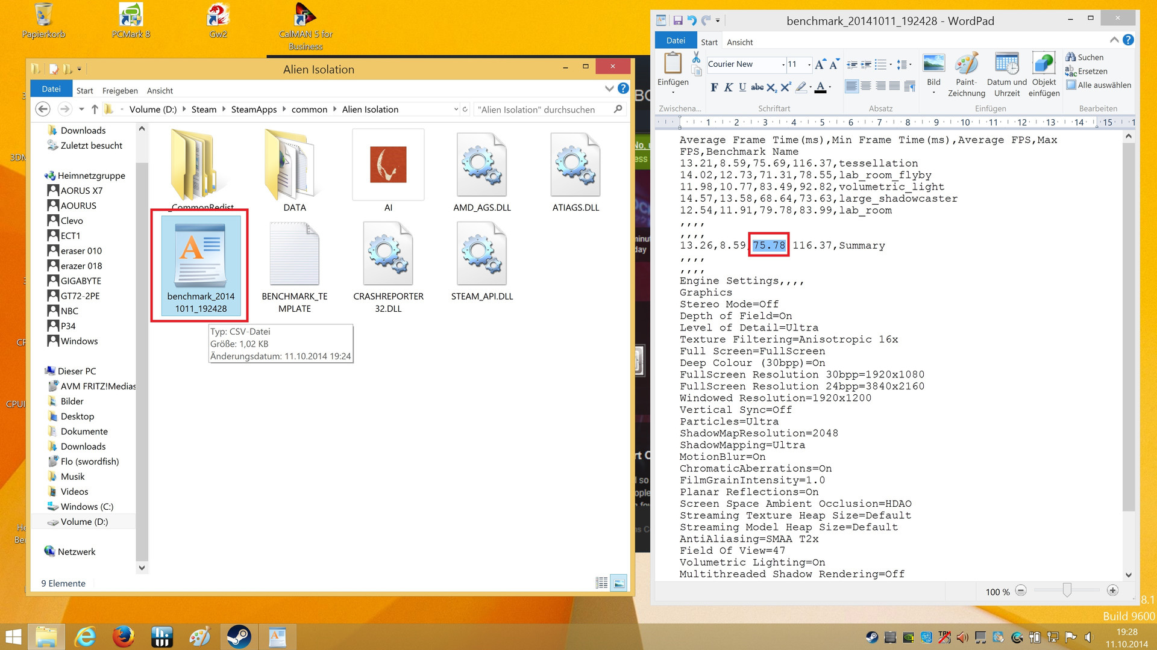This screenshot has height=650, width=1157.
Task: Select the DATA folder
Action: (295, 171)
